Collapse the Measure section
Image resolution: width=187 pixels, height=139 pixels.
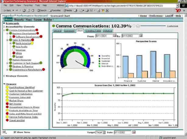(4, 84)
